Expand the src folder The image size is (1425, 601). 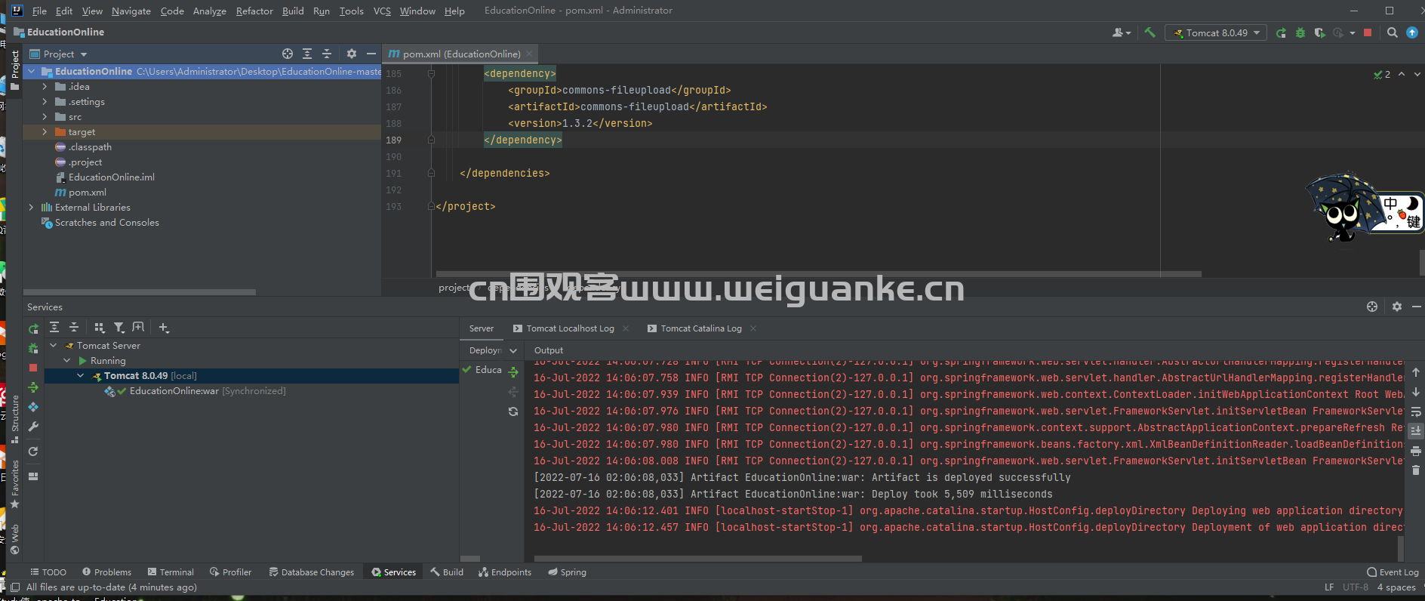(x=45, y=117)
